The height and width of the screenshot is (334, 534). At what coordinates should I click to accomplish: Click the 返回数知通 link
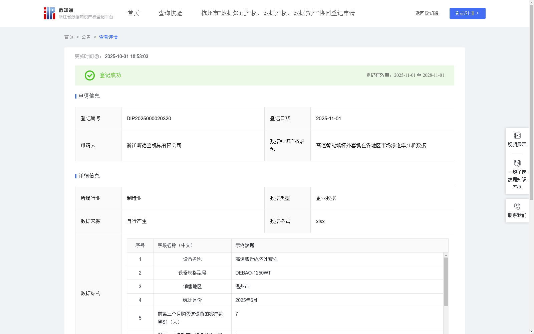[x=427, y=13]
